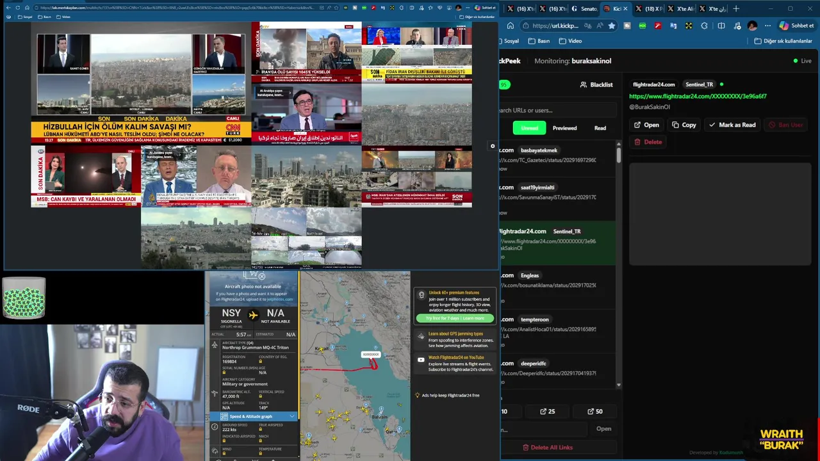The image size is (820, 461).
Task: Click the translate extension icon in toolbar
Action: (673, 26)
